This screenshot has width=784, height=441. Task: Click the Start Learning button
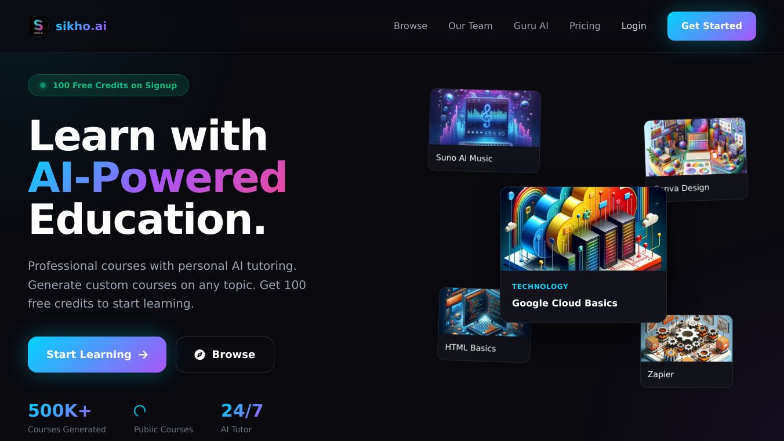(x=97, y=355)
